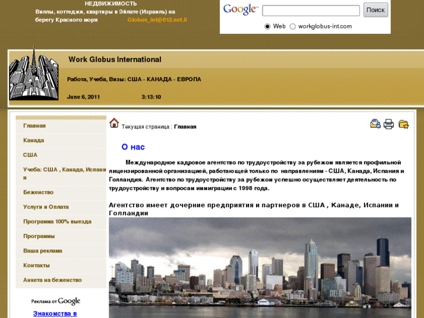Image resolution: width=424 pixels, height=318 pixels.
Task: Open the Беженство menu item
Action: 61,193
